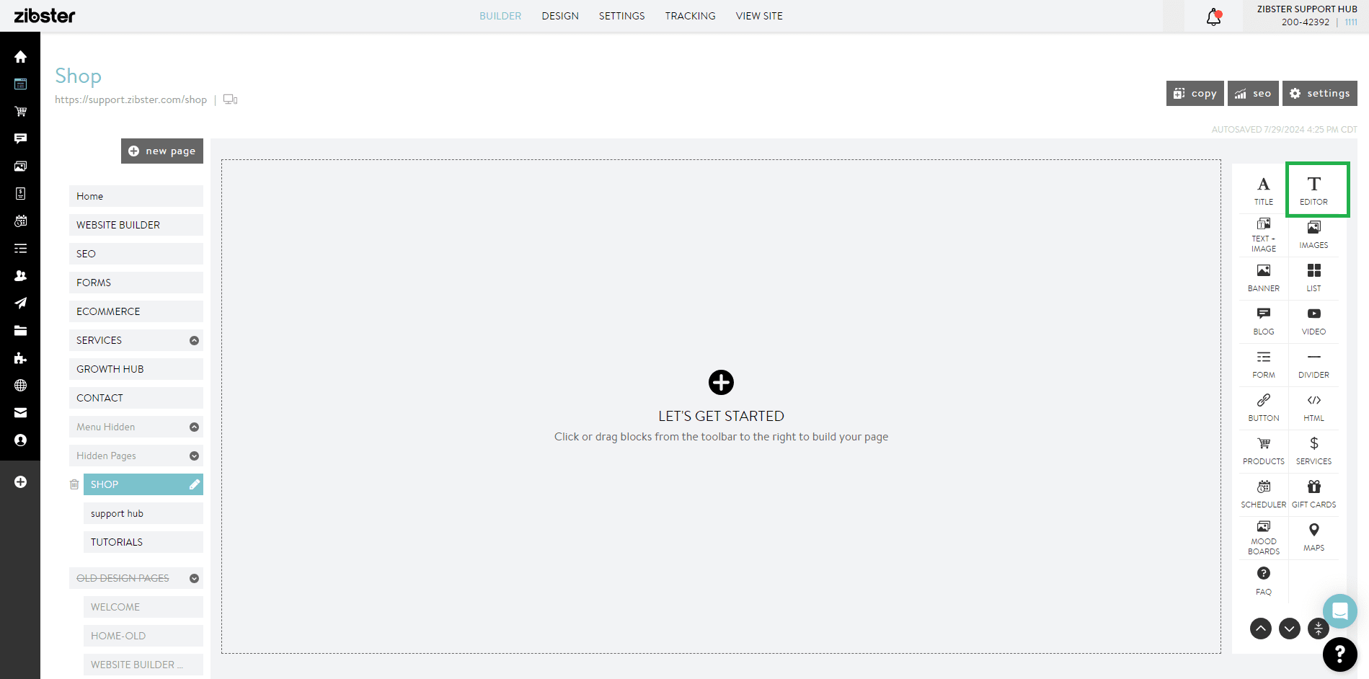The image size is (1369, 679).
Task: Add a Products block
Action: [1263, 451]
